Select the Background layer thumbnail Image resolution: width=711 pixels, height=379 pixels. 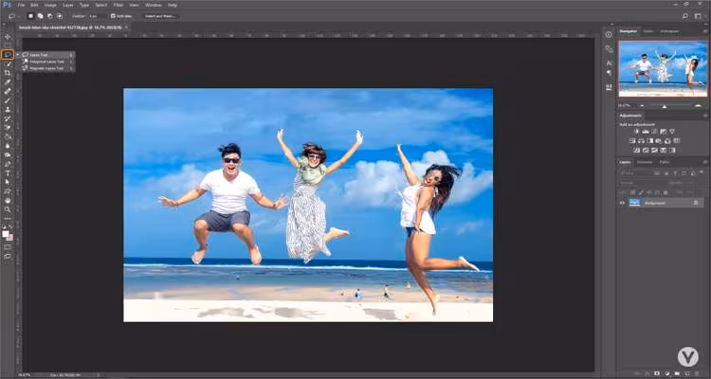pyautogui.click(x=634, y=203)
